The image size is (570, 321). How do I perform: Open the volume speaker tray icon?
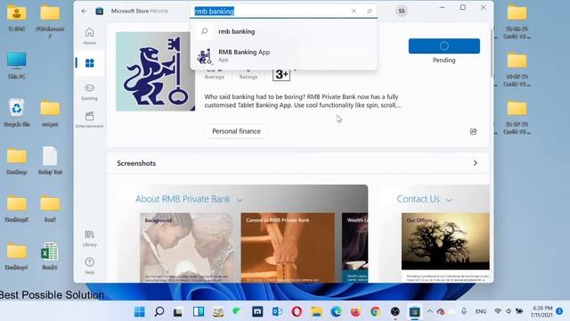509,311
